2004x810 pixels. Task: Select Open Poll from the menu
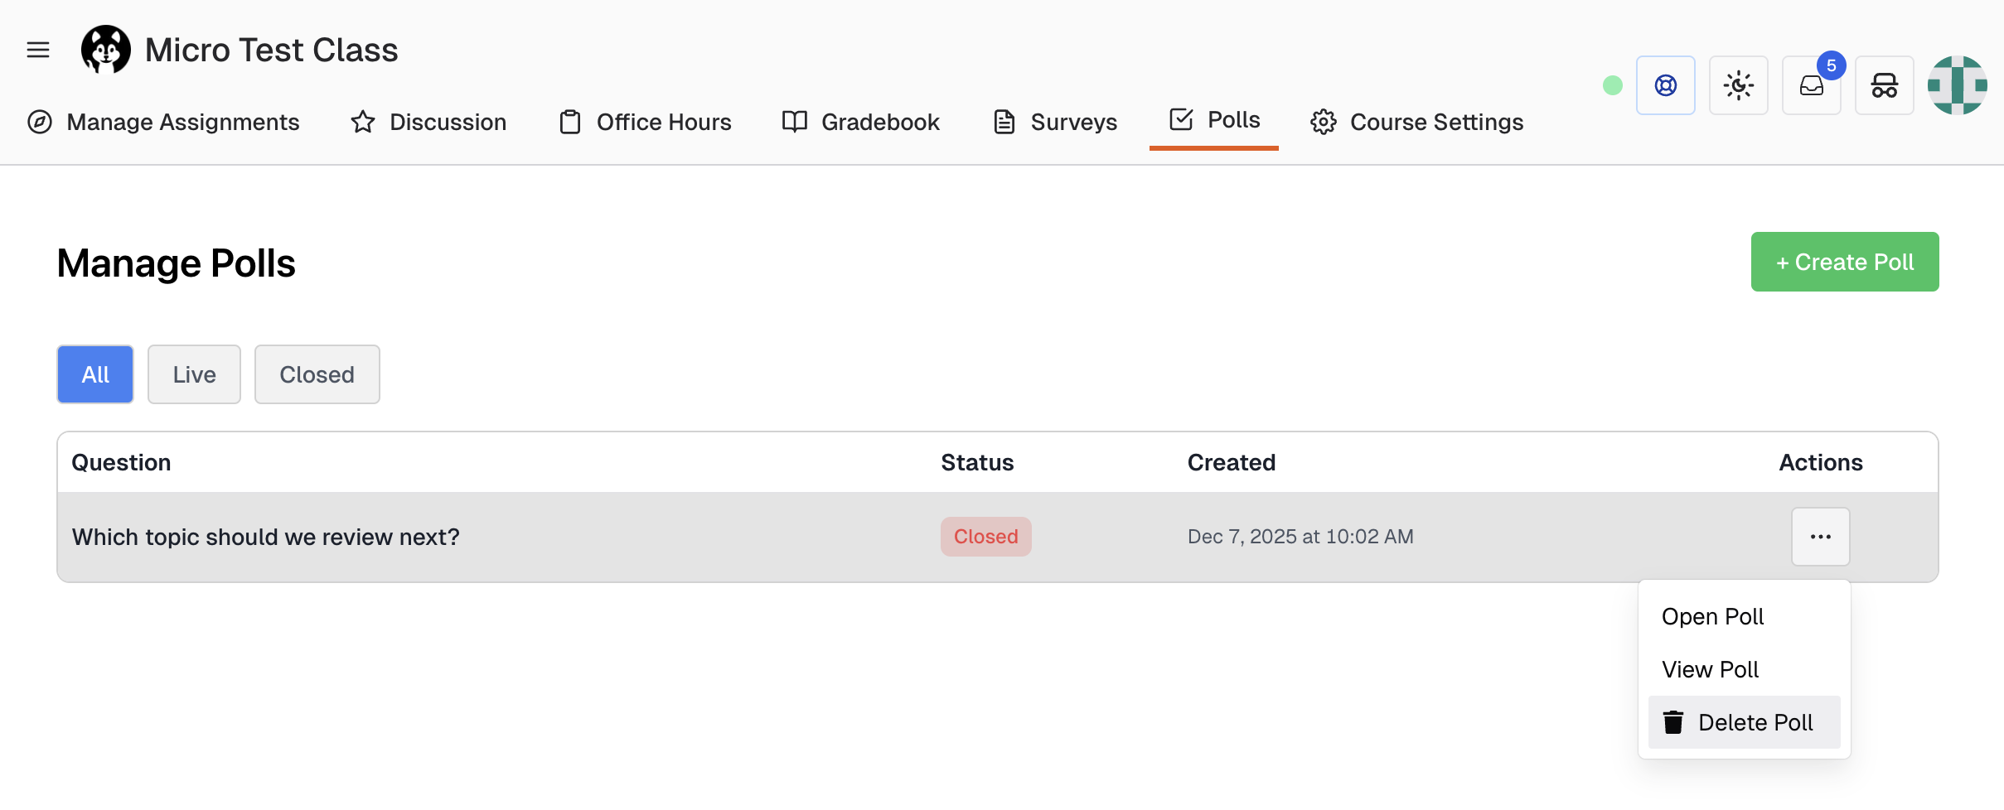[x=1712, y=616]
